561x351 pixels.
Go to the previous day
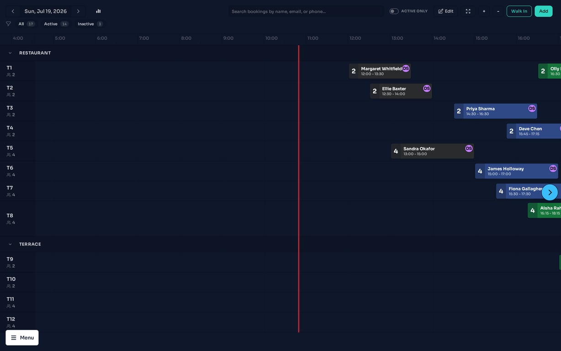tap(13, 11)
